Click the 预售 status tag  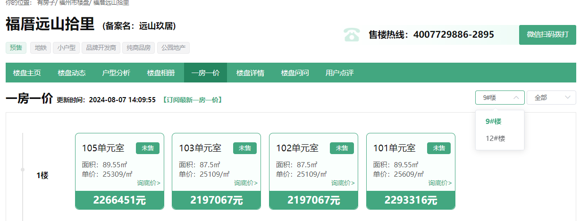16,48
